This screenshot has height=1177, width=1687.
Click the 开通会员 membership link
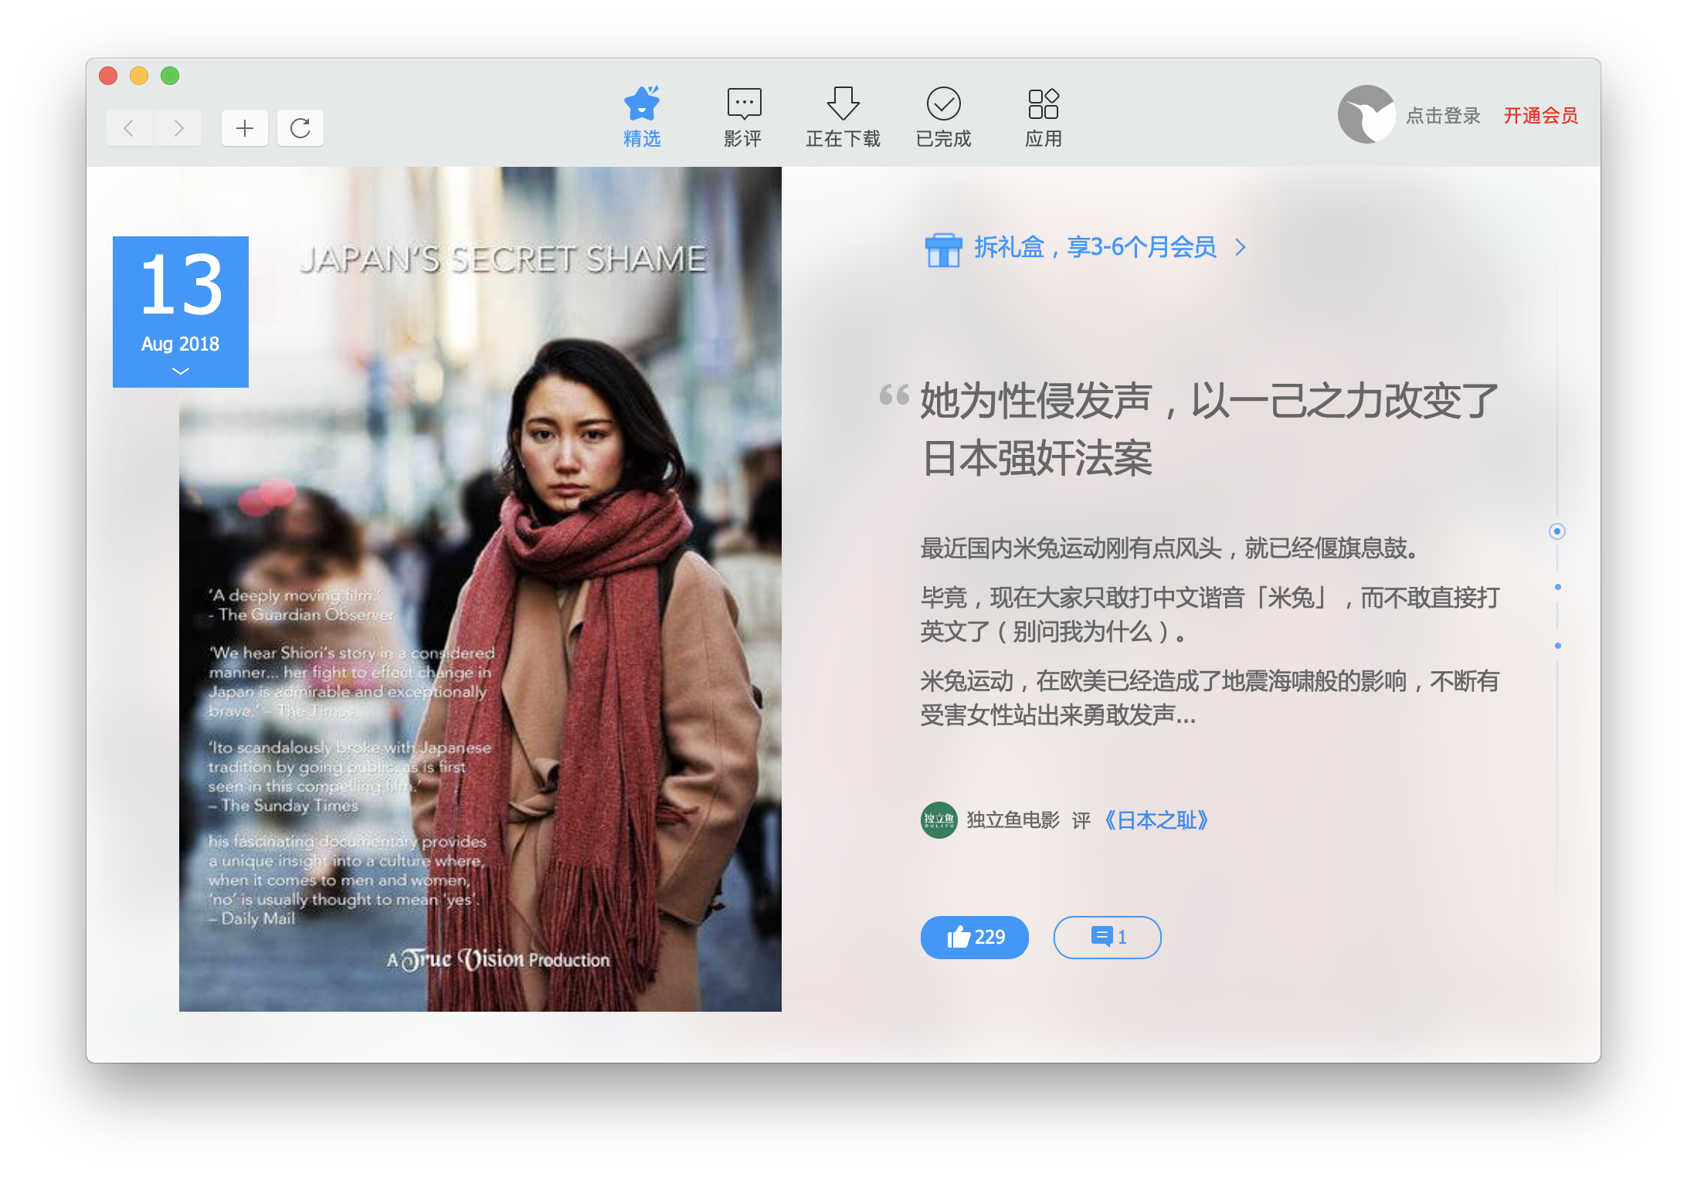[x=1540, y=116]
